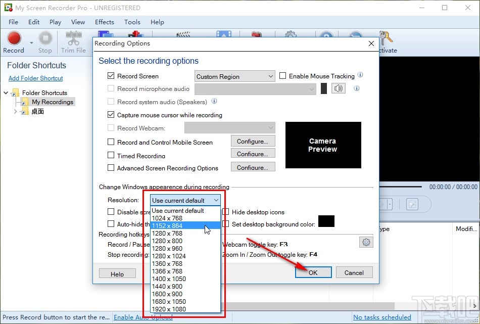
Task: Open the Tools menu
Action: point(132,22)
